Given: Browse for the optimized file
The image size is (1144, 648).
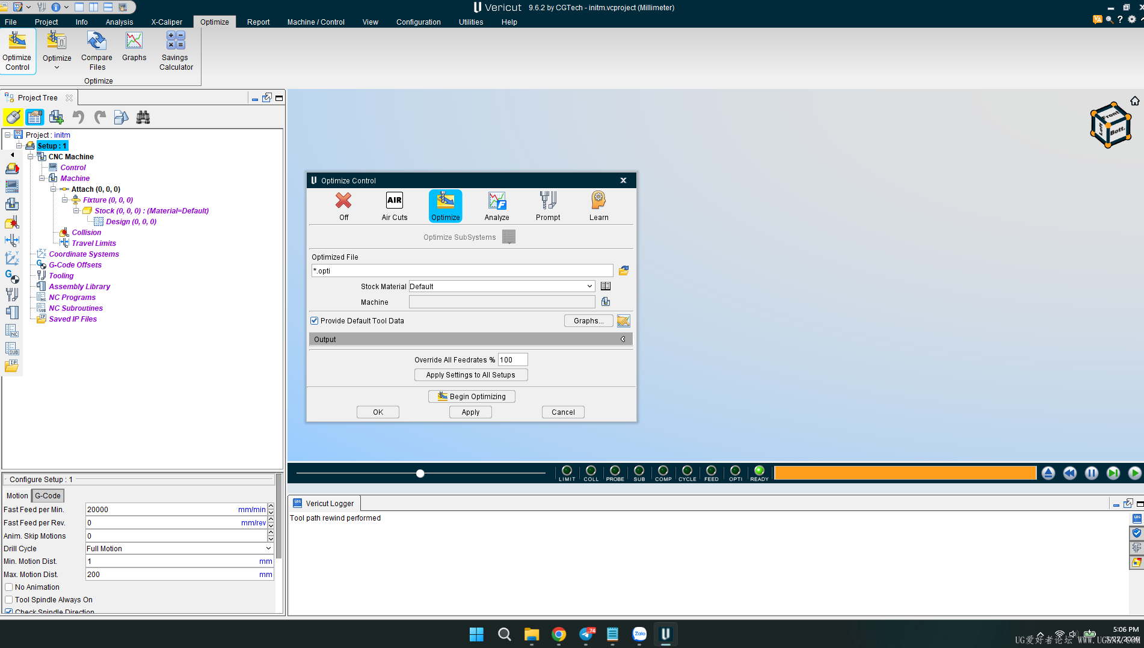Looking at the screenshot, I should coord(624,271).
